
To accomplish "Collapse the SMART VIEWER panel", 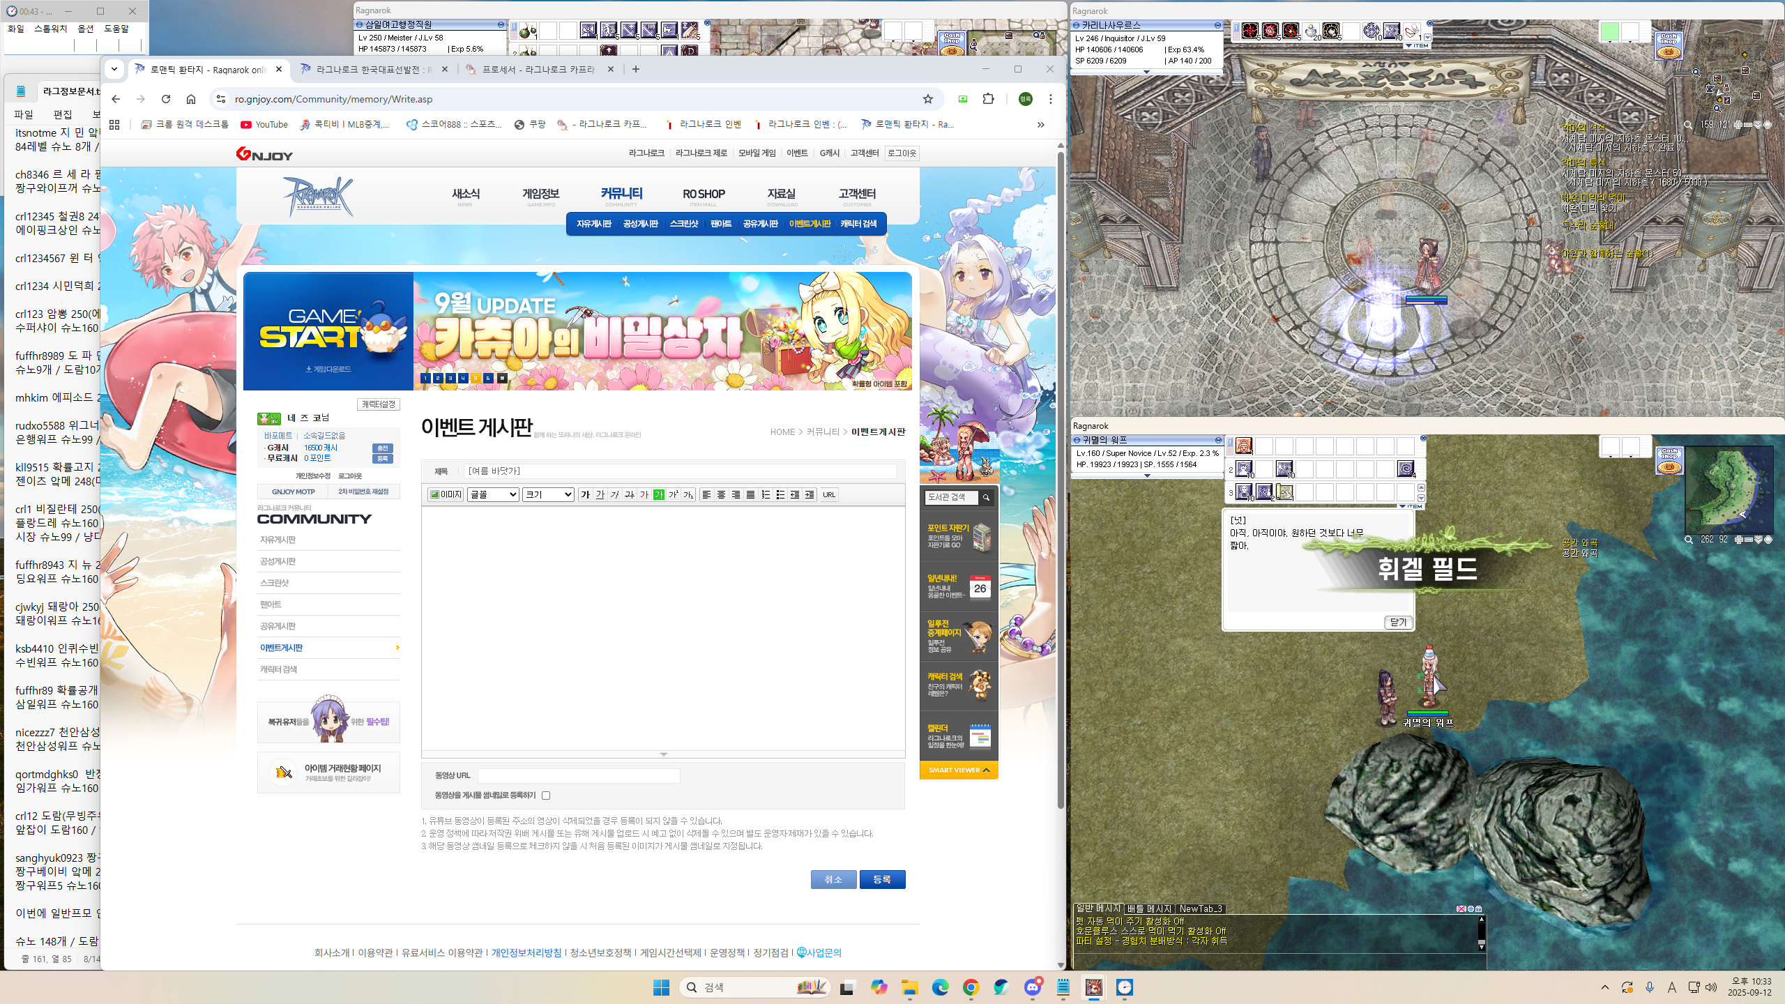I will (959, 770).
